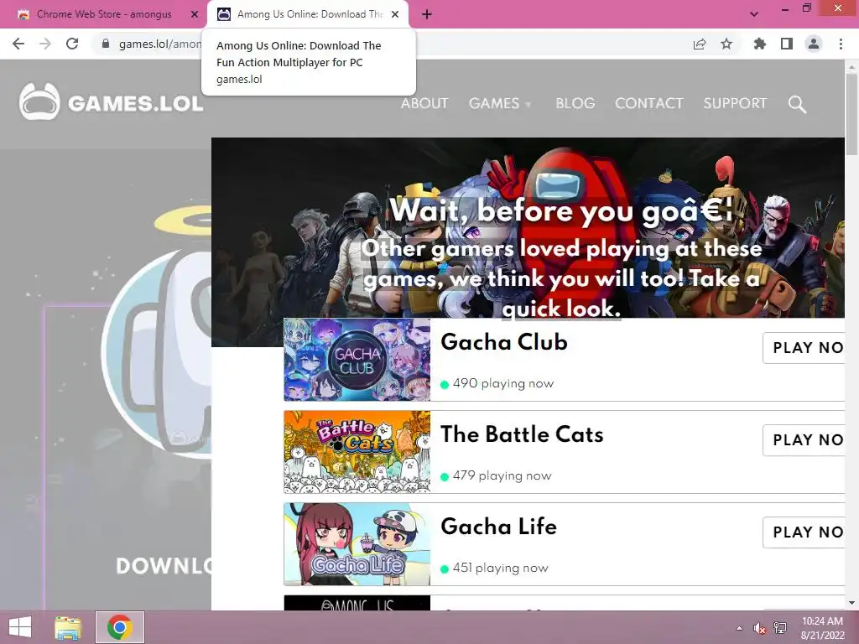Close the Chrome Web Store tab
Screen dimensions: 859x644
[195, 14]
